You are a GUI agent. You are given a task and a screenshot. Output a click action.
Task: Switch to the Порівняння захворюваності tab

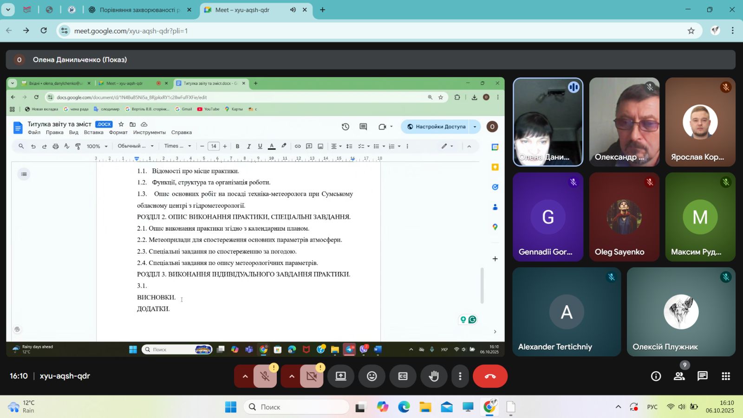[x=139, y=10]
